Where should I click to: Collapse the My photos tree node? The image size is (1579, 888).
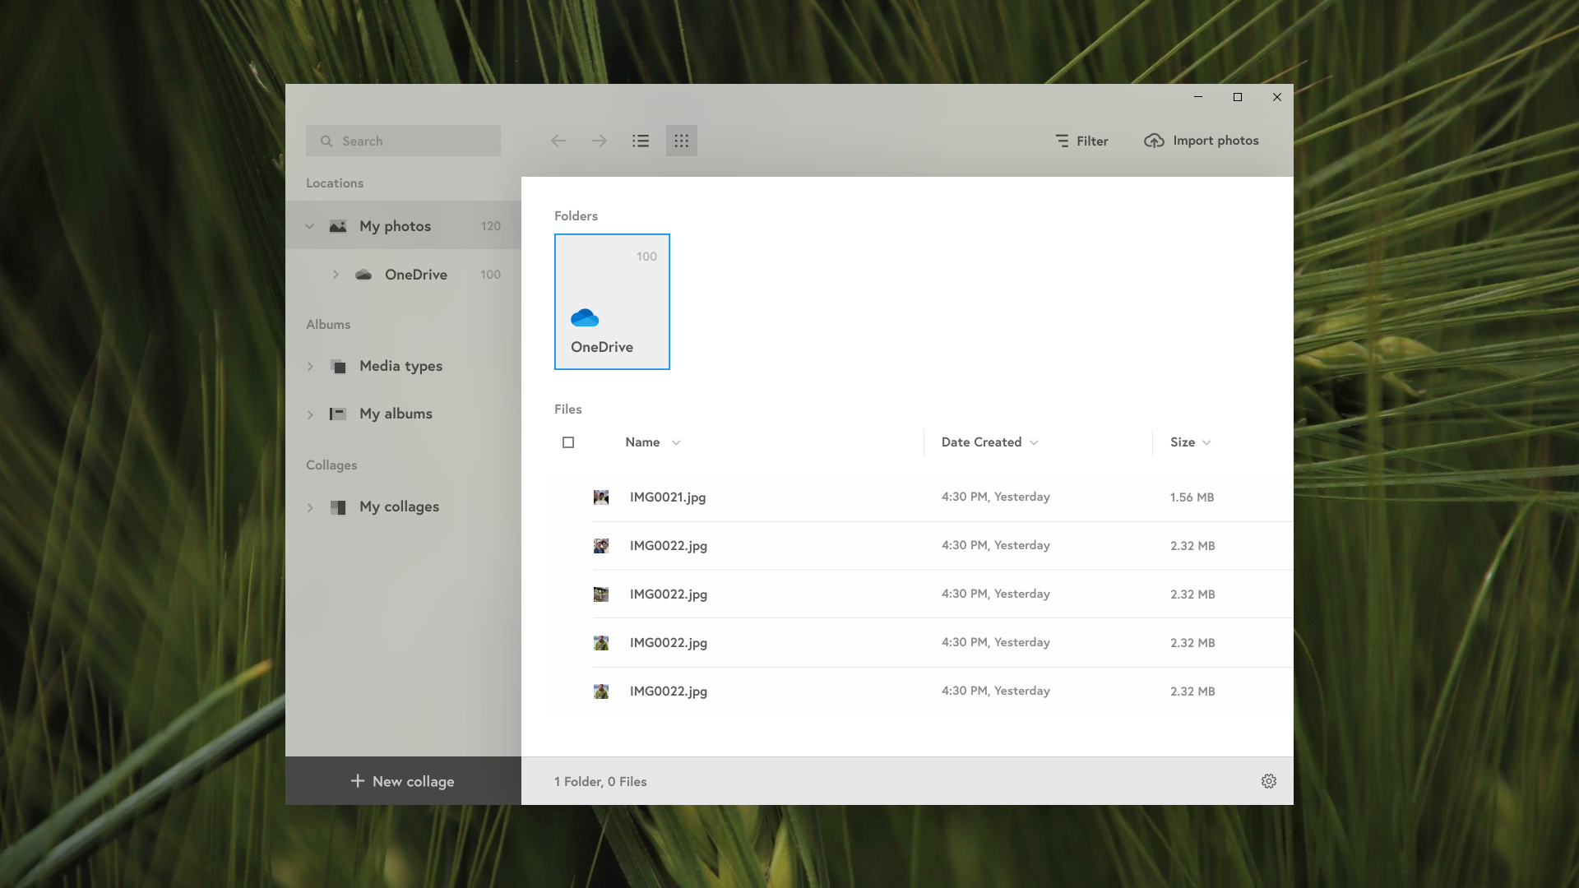pos(310,226)
